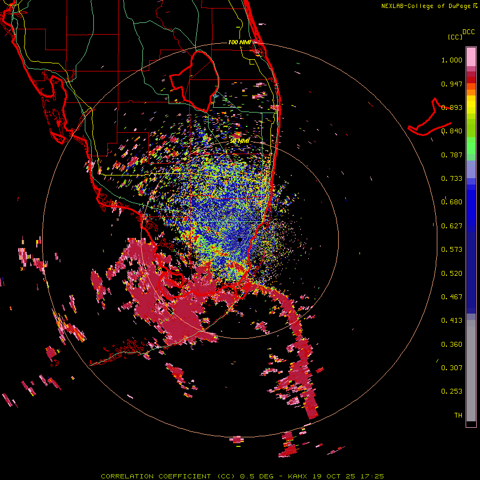Click the DCC product label above color bar
480x480 pixels.
coord(468,32)
